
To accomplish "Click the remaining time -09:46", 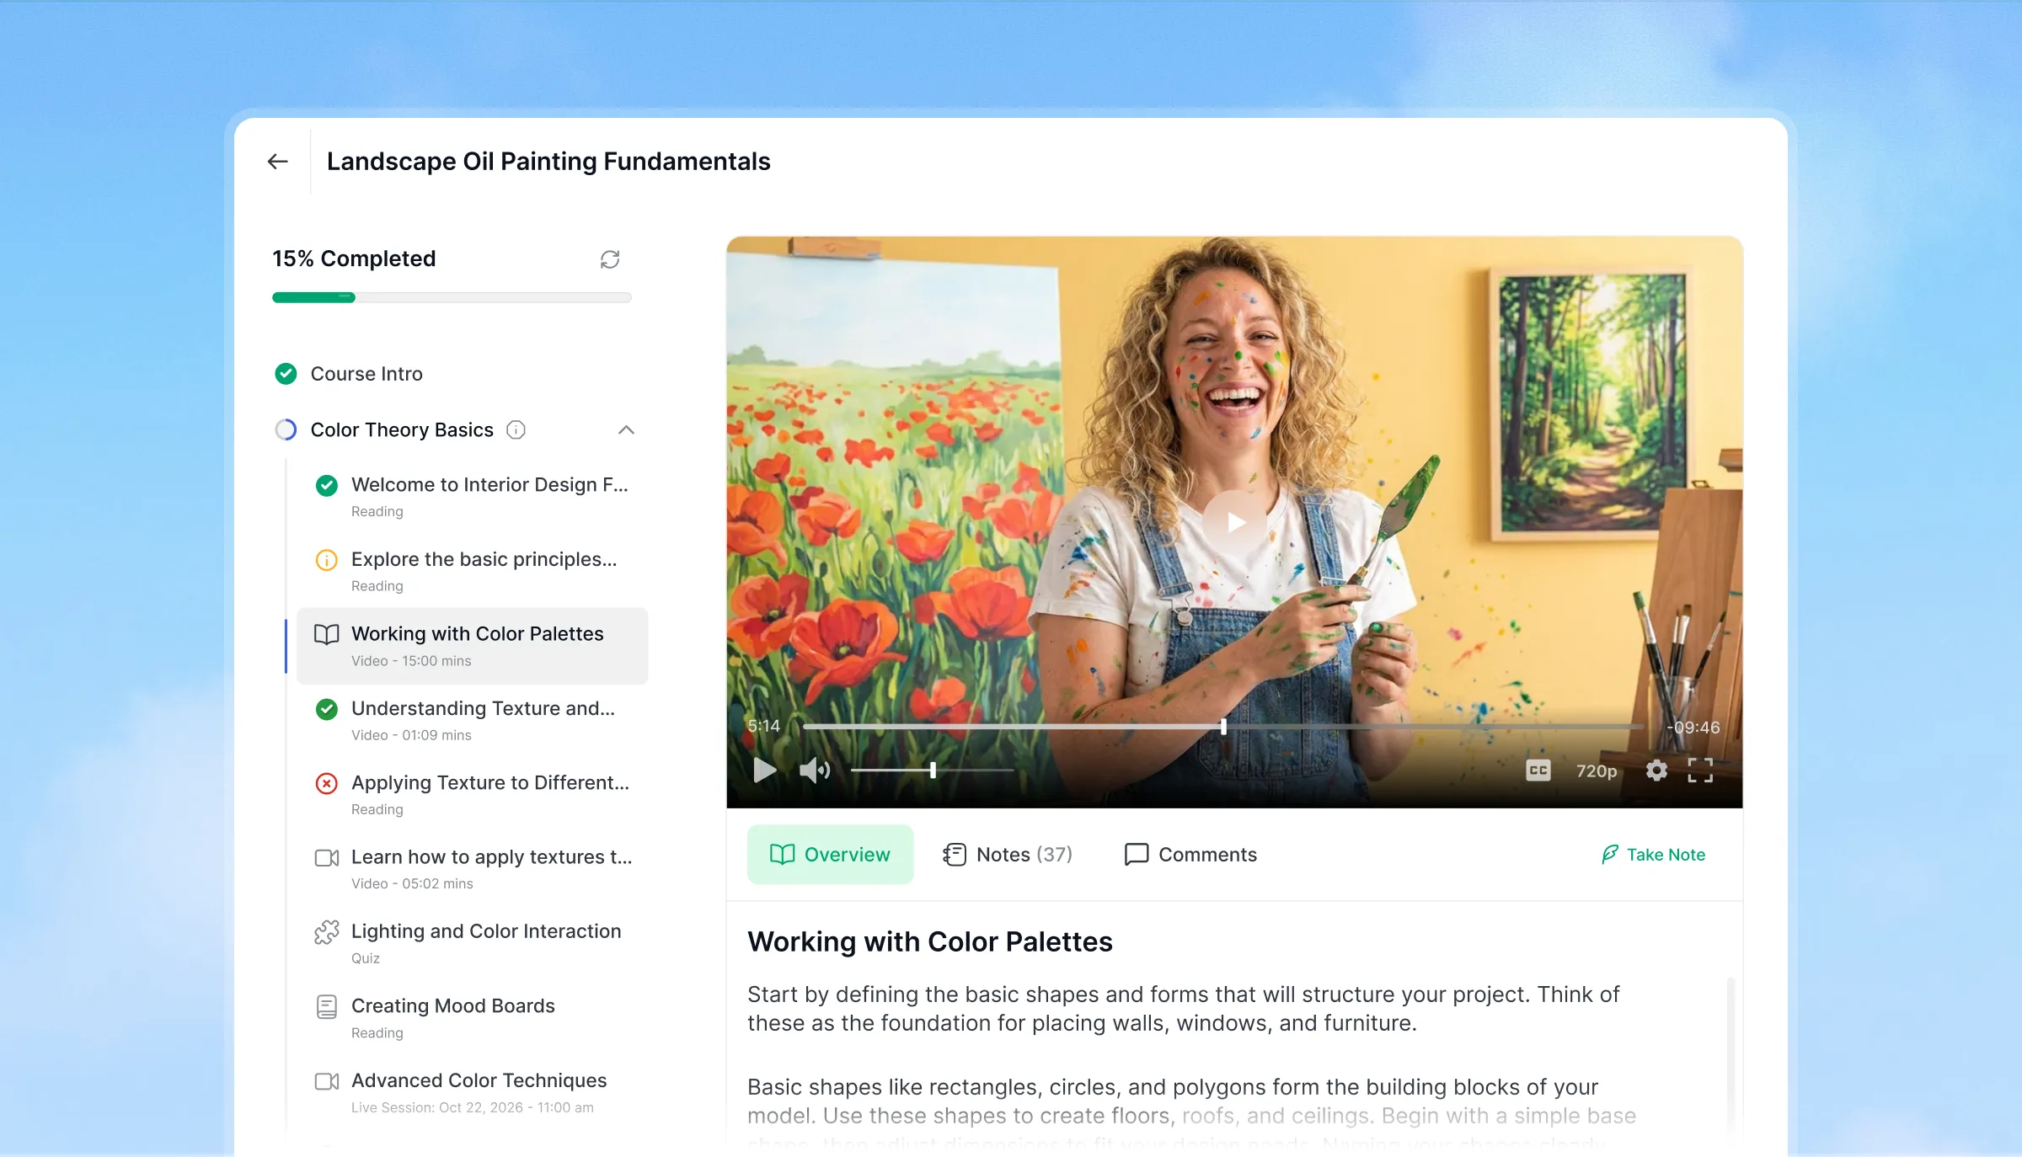I will 1693,727.
